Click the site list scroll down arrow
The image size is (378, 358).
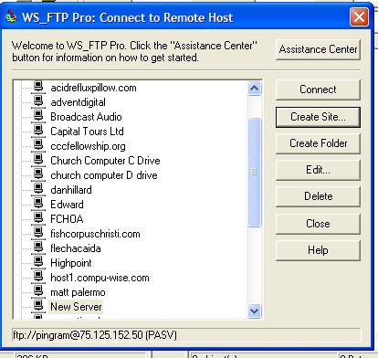(254, 311)
